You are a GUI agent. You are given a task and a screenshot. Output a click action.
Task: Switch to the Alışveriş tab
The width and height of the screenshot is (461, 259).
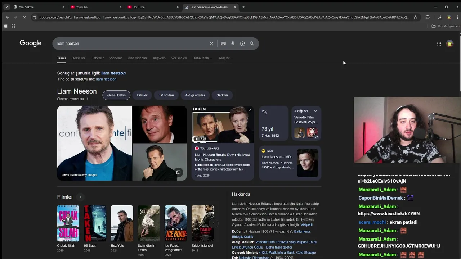click(159, 58)
